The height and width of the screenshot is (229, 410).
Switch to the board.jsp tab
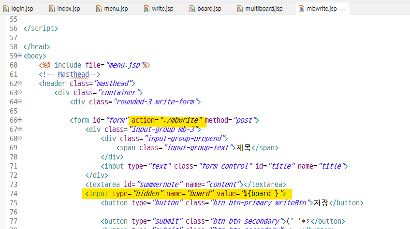tap(205, 9)
